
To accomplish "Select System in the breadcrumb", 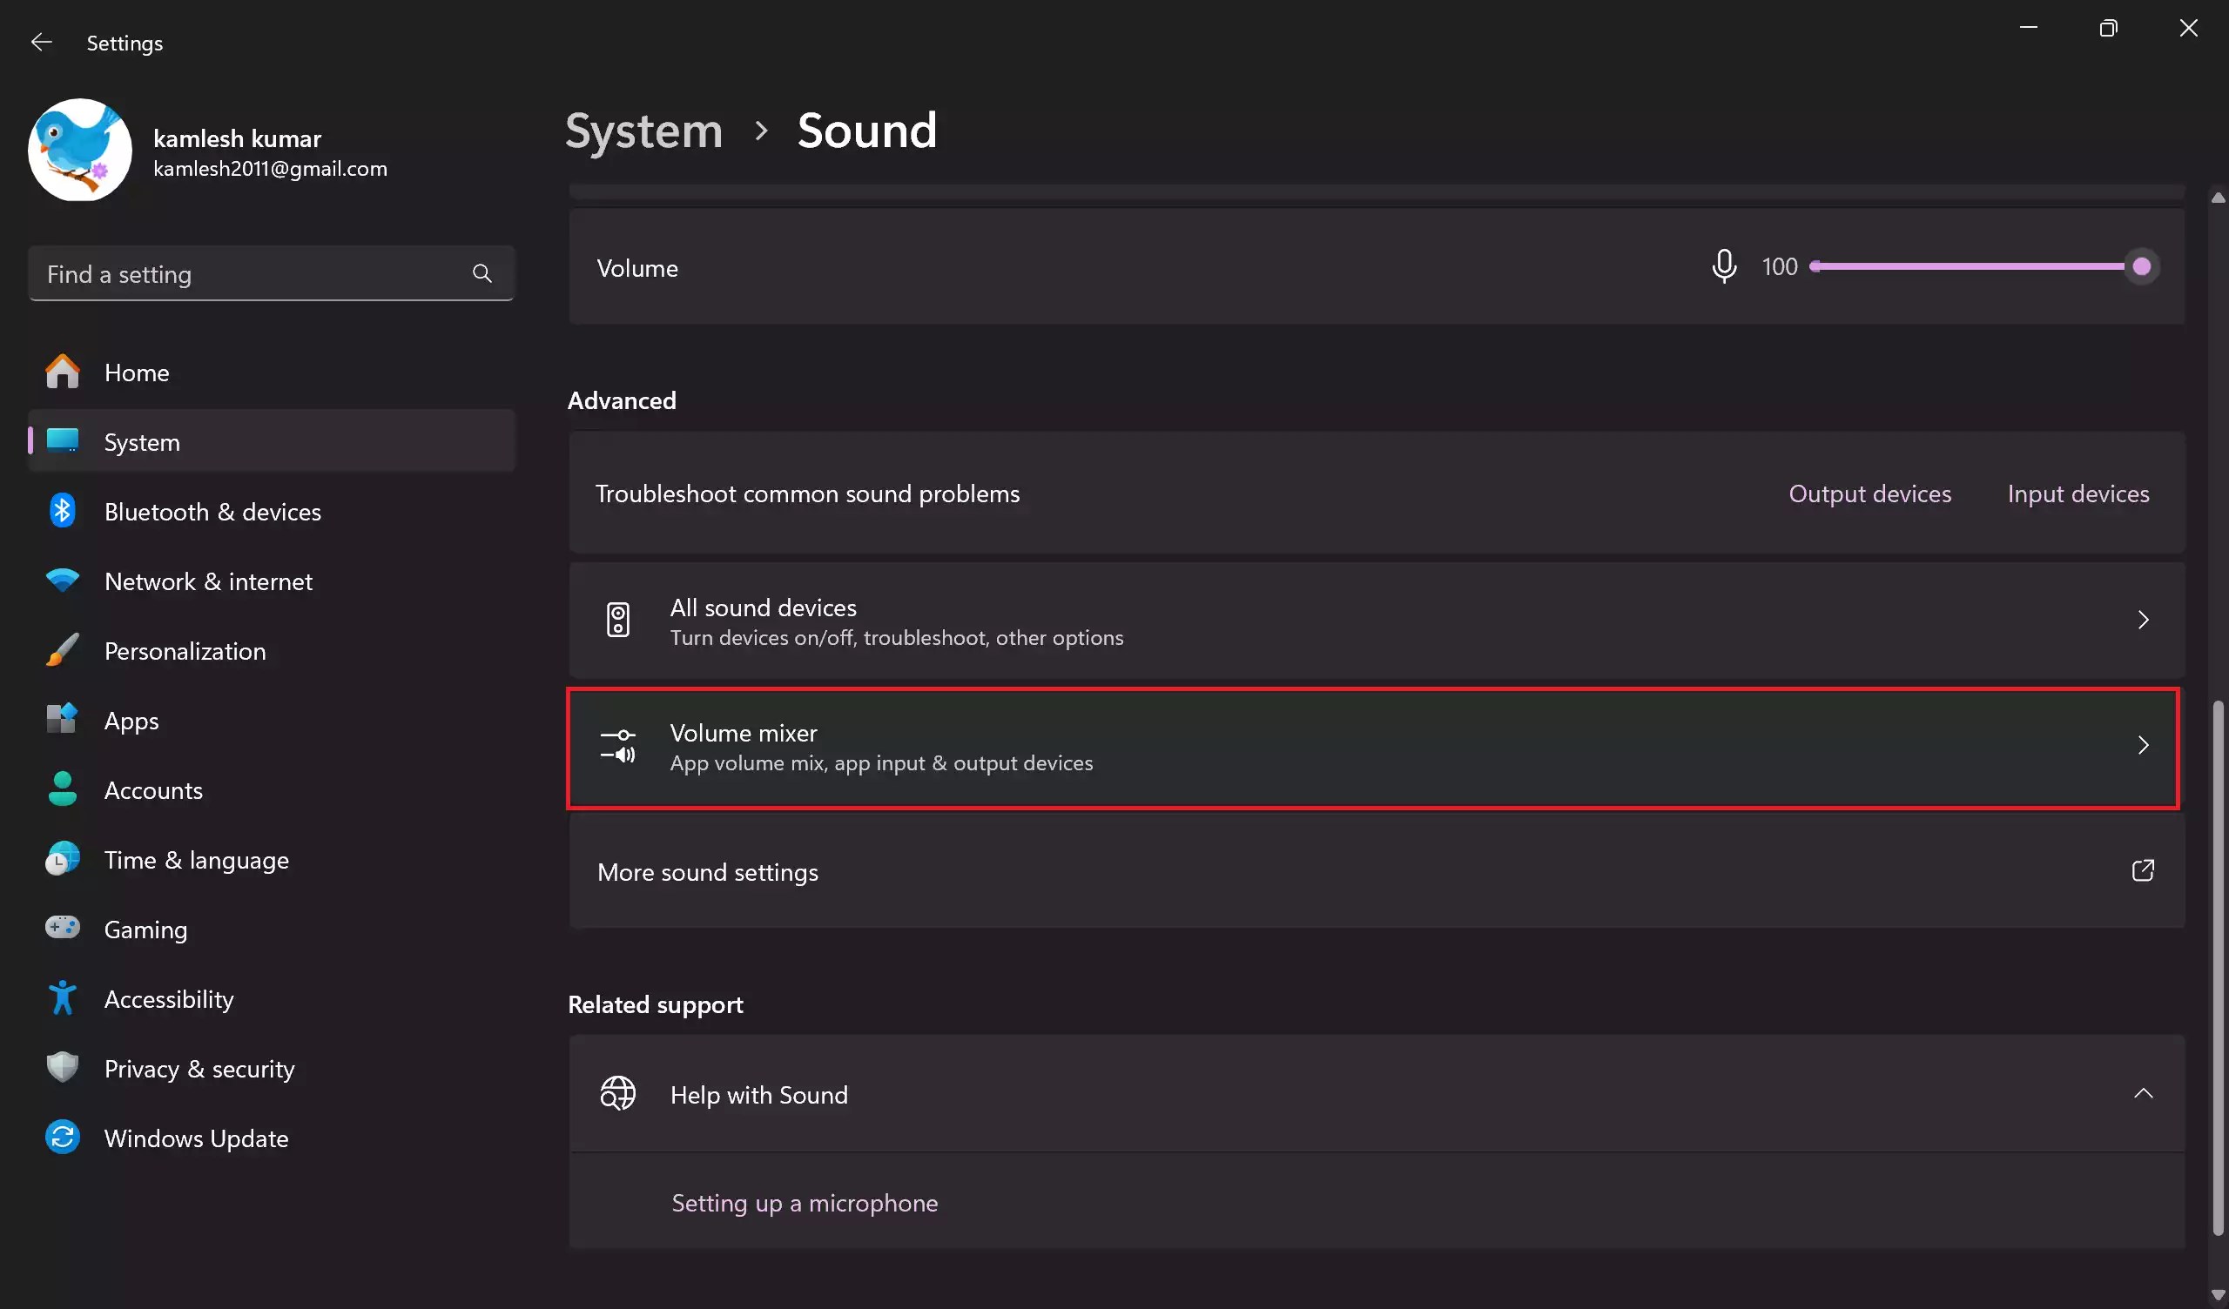I will click(x=643, y=130).
